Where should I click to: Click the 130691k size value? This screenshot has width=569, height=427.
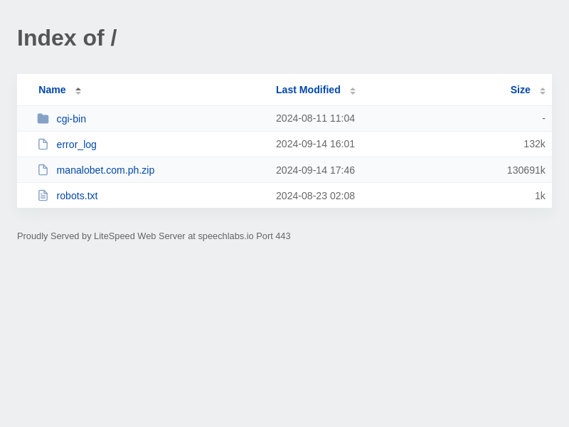[x=526, y=170]
